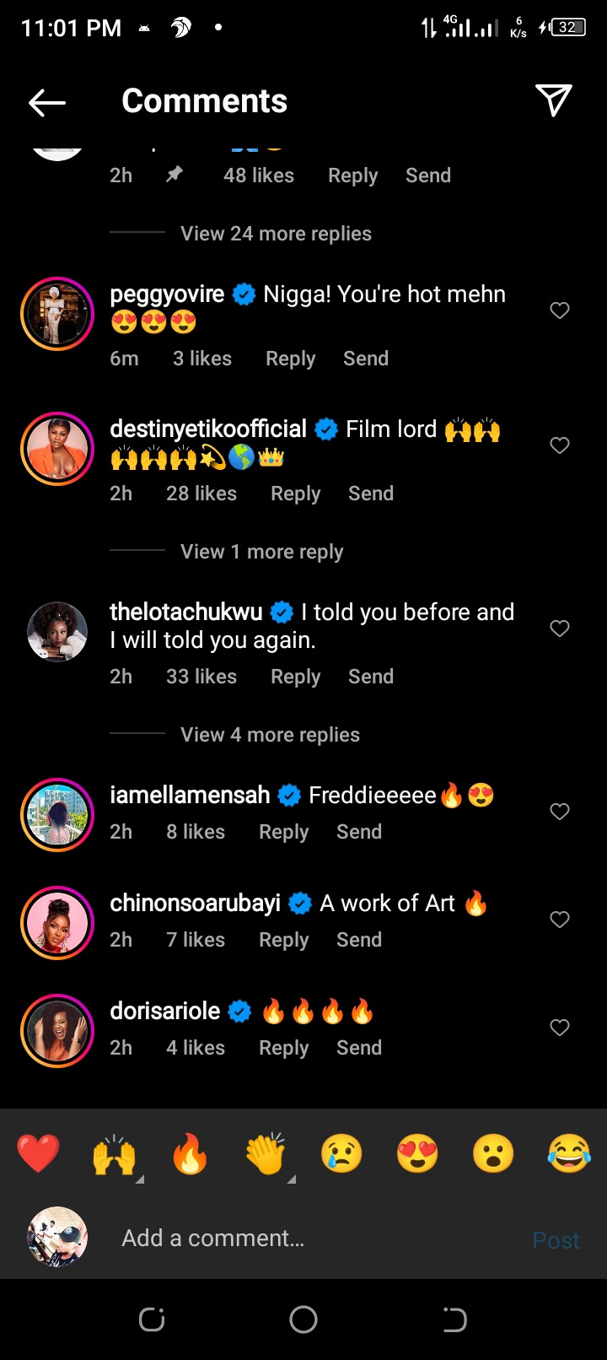Expand View 24 more replies
This screenshot has width=607, height=1360.
coord(276,234)
